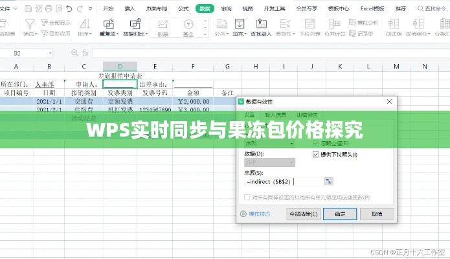Open the 分列 text to columns tool
Screen dimensions: 450x259
(221, 27)
